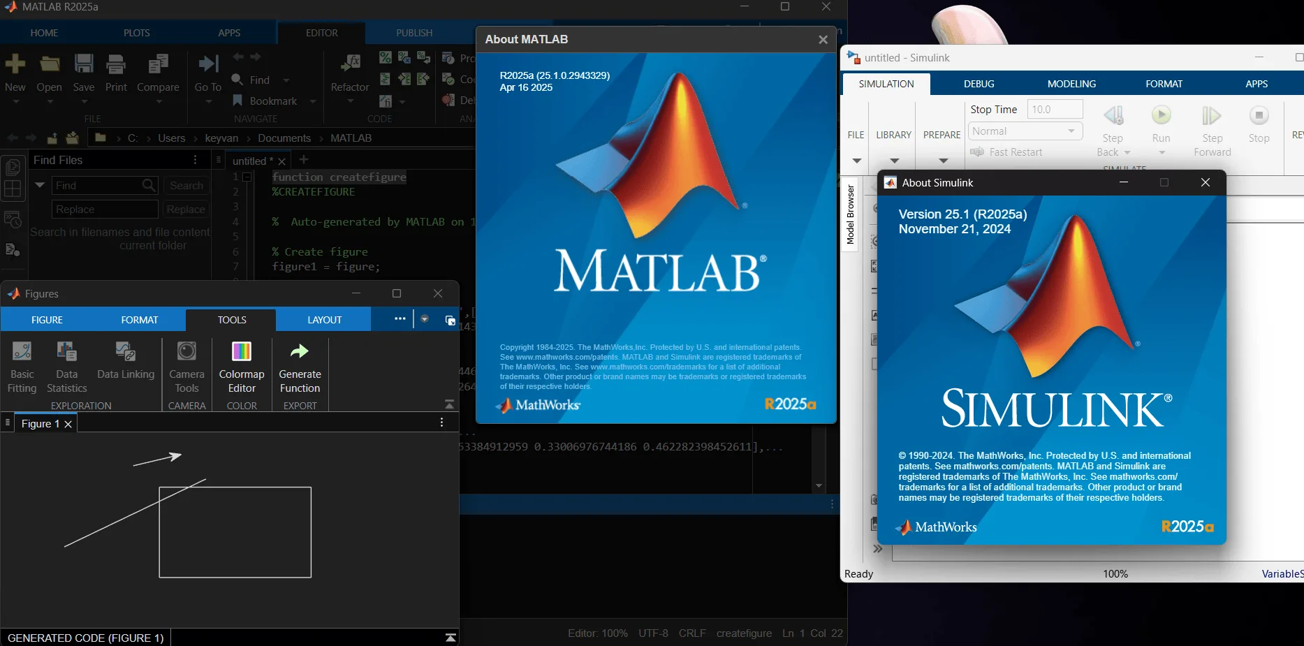Viewport: 1304px width, 646px height.
Task: Open the Basic Fitting tool
Action: [22, 367]
